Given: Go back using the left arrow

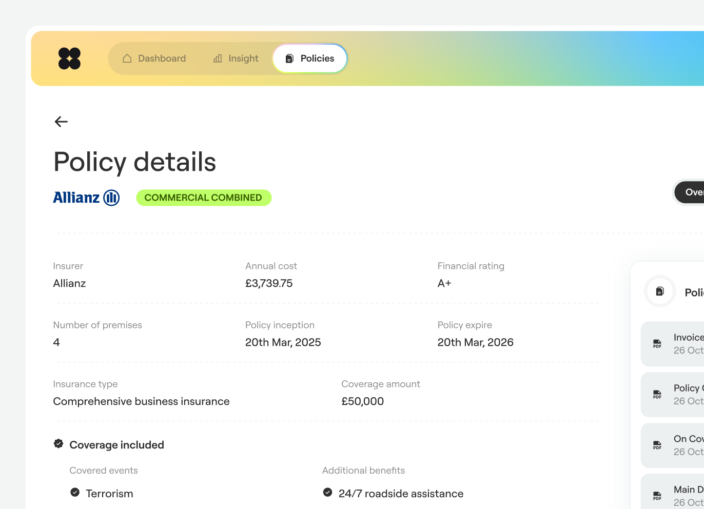Looking at the screenshot, I should pos(61,122).
